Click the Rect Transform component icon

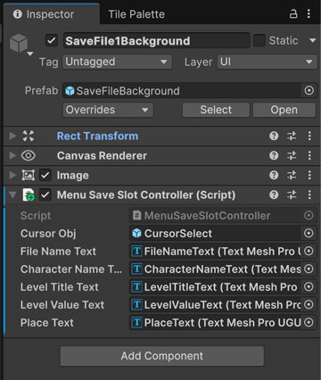pyautogui.click(x=29, y=136)
